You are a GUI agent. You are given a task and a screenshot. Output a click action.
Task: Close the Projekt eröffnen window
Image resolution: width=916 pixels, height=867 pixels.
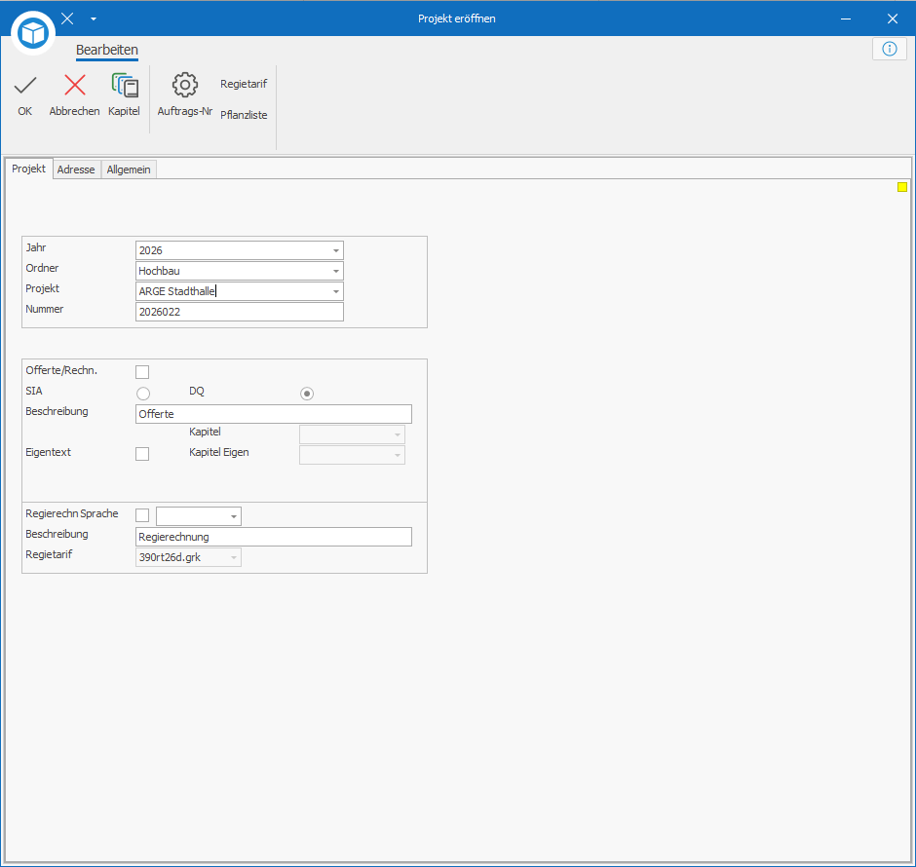click(x=892, y=19)
